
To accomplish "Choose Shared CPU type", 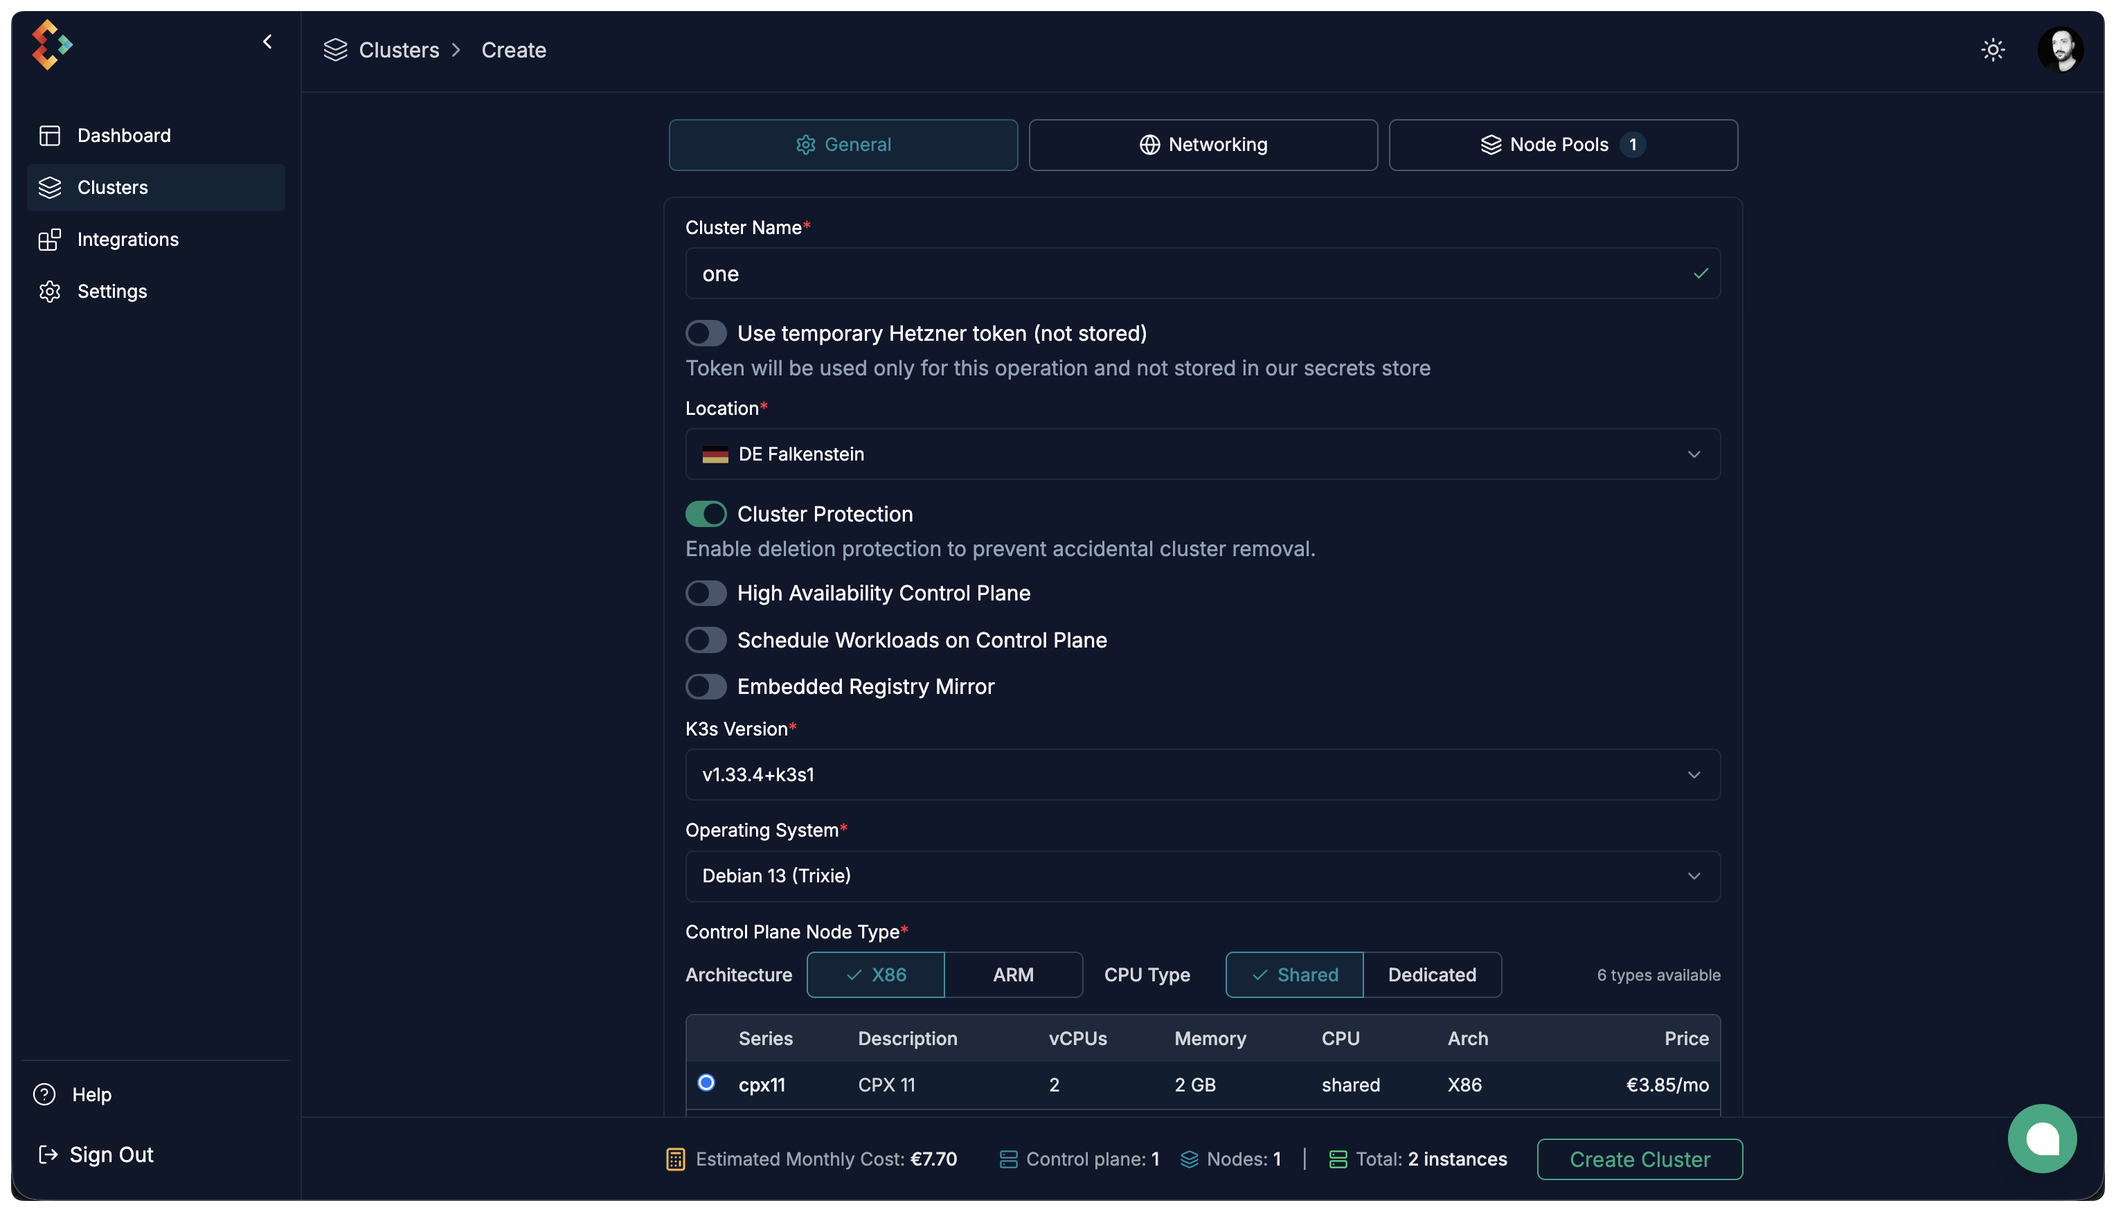I will (x=1294, y=974).
